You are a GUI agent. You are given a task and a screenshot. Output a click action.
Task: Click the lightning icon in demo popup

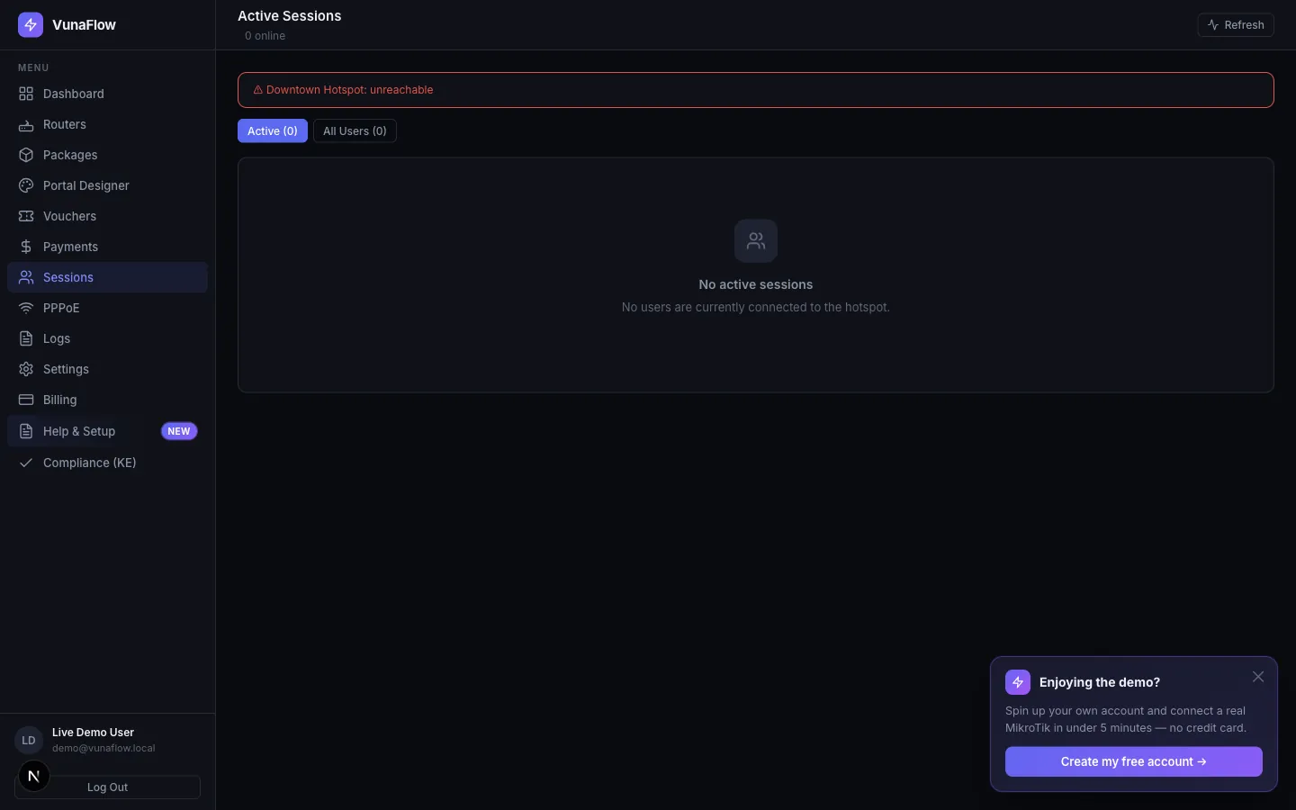(1018, 682)
